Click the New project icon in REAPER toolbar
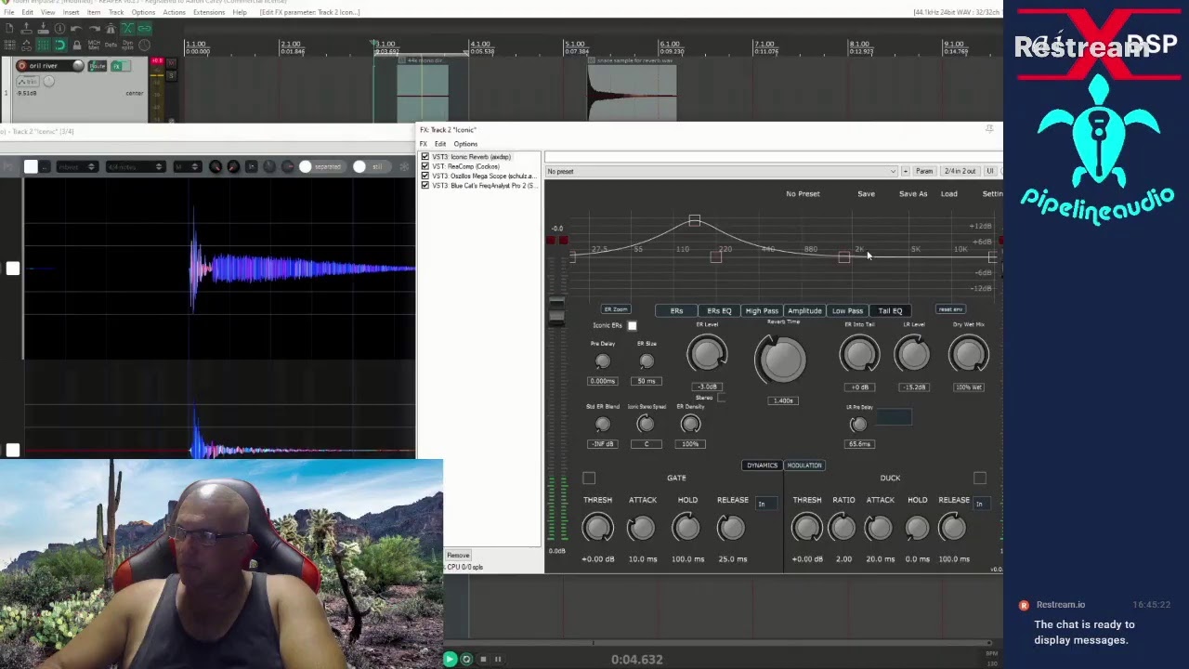This screenshot has width=1189, height=669. (x=9, y=28)
